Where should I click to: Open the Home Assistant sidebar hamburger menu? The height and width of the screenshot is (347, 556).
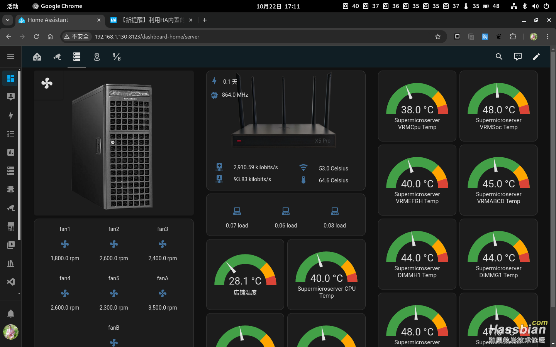[x=11, y=57]
